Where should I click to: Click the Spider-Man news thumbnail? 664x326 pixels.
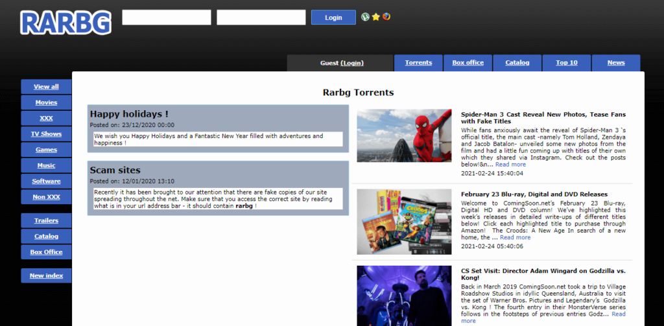[404, 135]
